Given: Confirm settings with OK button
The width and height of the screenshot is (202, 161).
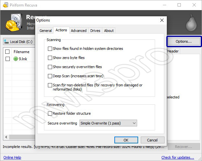Looking at the screenshot, I should pyautogui.click(x=126, y=140).
